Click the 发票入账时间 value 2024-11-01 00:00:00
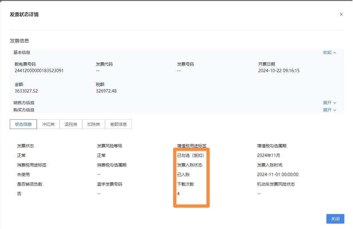The image size is (353, 229). [278, 175]
